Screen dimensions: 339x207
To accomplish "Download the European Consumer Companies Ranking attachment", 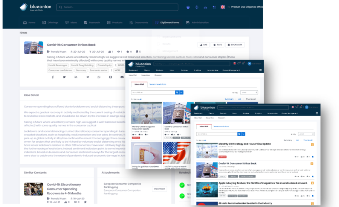I will click(159, 189).
